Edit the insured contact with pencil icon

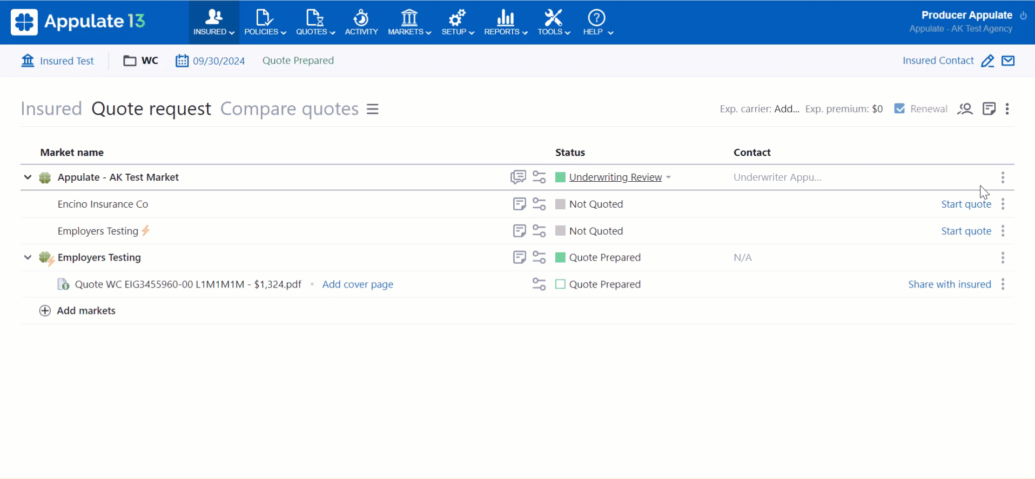[x=987, y=61]
